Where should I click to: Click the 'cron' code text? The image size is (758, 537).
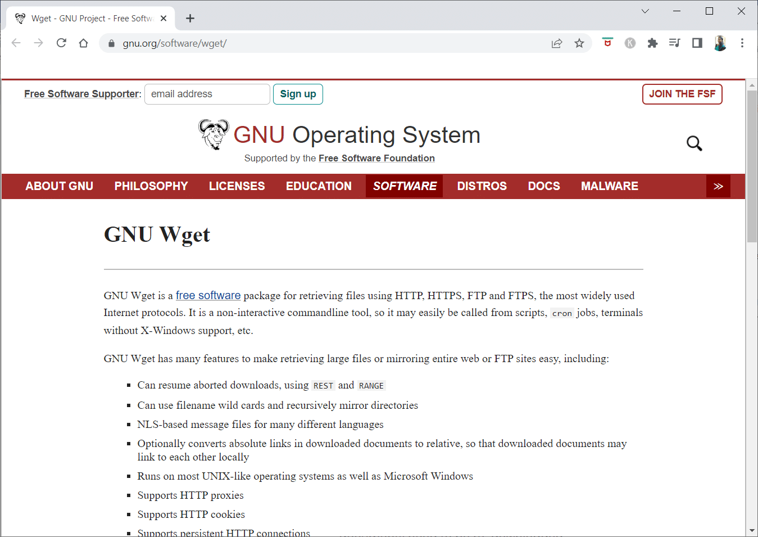pos(562,313)
